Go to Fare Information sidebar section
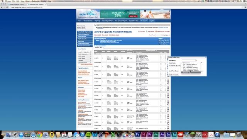Screen dimensions: 247x139 coord(85,44)
